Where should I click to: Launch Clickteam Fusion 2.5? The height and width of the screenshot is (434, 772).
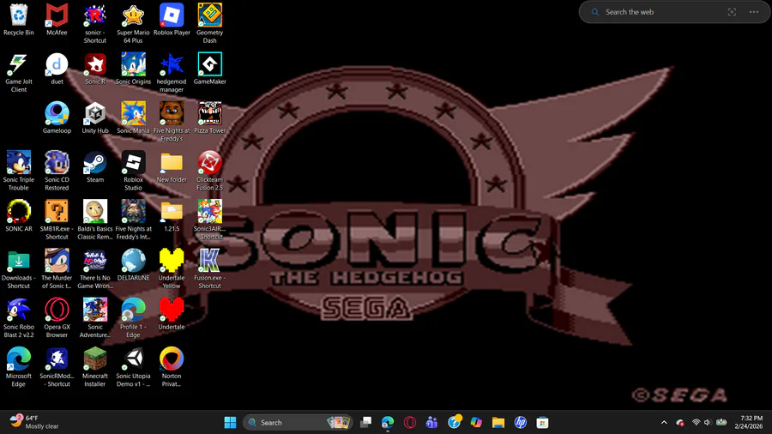pyautogui.click(x=210, y=171)
